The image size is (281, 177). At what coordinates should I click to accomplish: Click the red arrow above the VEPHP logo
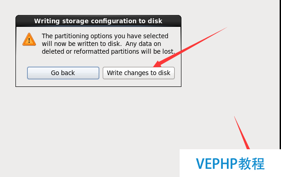click(x=242, y=133)
